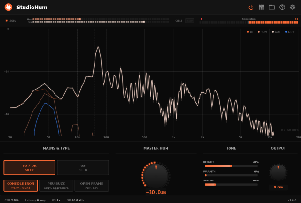This screenshot has width=301, height=203.
Task: Adjust the BRIGHT slider
Action: [231, 166]
